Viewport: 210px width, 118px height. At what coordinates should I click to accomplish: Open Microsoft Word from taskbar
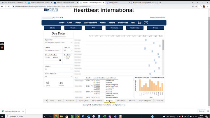83,116
